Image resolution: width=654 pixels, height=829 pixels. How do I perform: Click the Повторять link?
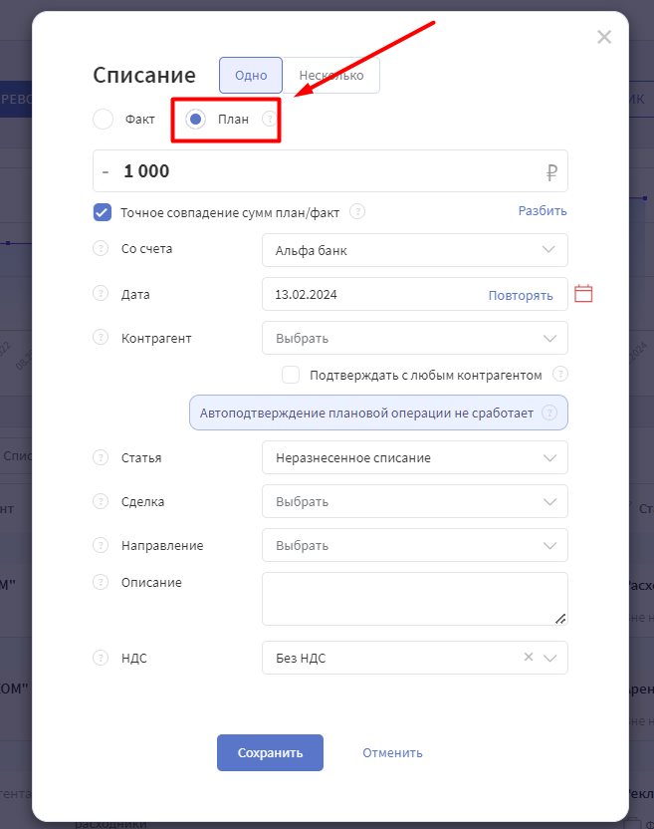coord(521,295)
